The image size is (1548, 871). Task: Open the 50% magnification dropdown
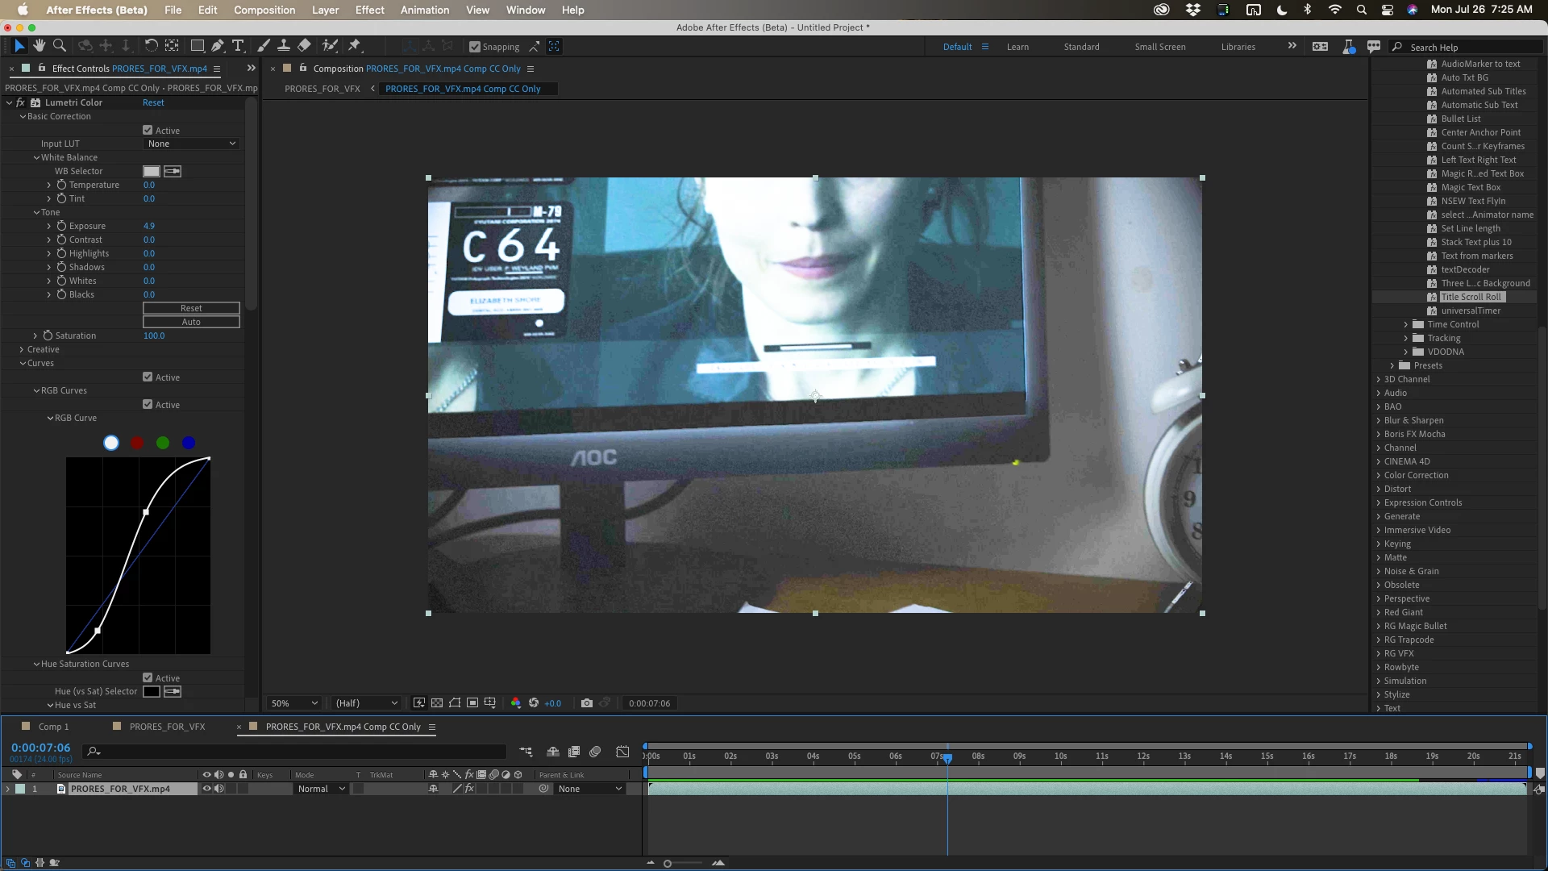click(294, 703)
